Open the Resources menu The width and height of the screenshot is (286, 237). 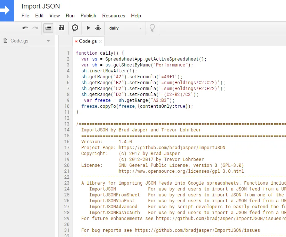(114, 16)
